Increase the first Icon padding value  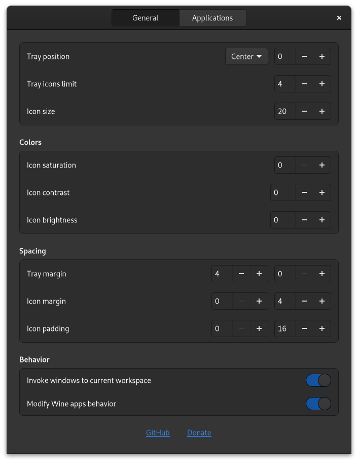[259, 328]
